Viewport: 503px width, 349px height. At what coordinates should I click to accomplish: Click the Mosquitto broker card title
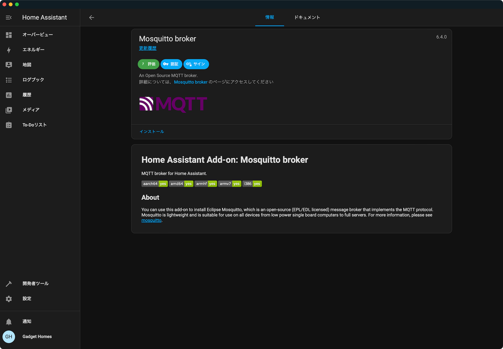click(x=168, y=39)
